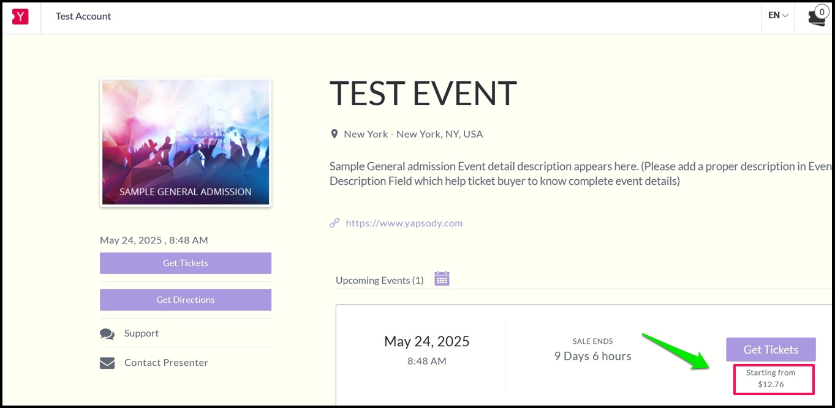
Task: Click the Contact Presenter envelope icon
Action: pyautogui.click(x=107, y=363)
